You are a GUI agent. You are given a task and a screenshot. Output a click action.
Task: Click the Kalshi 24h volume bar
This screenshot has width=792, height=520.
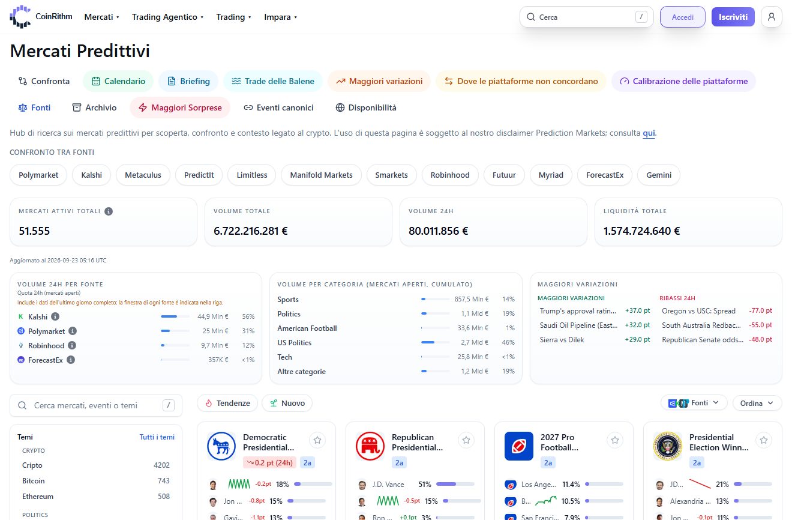175,316
